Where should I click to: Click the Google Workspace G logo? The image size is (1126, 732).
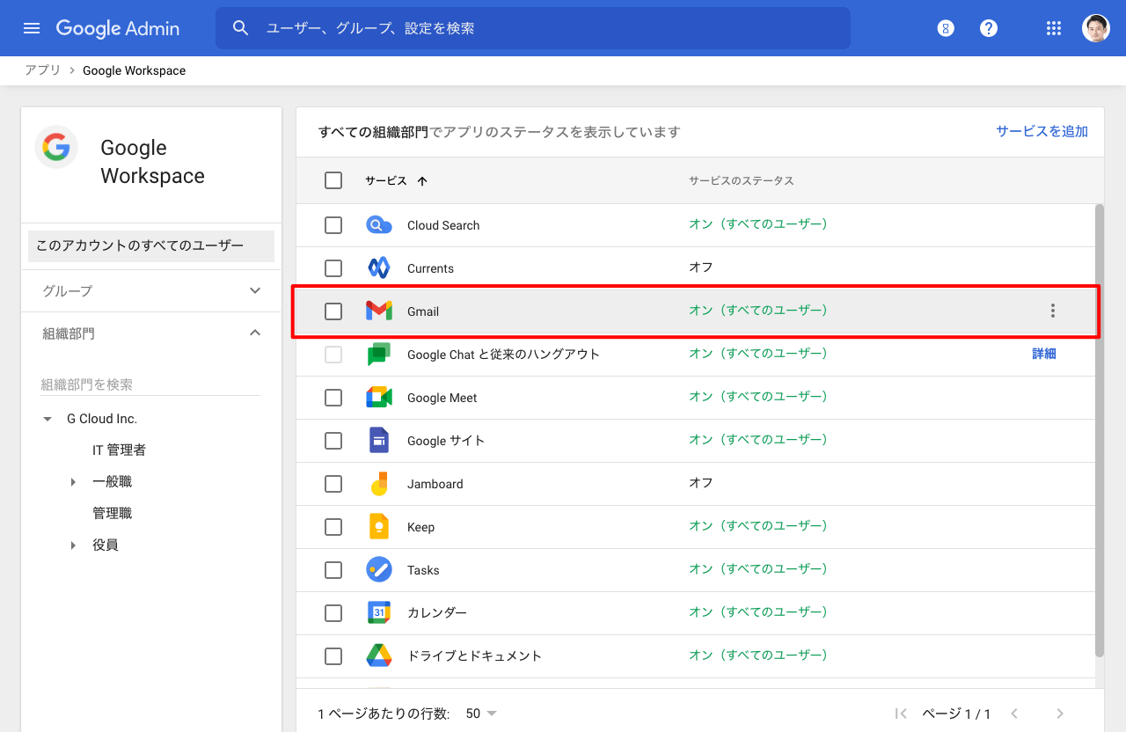(x=56, y=147)
